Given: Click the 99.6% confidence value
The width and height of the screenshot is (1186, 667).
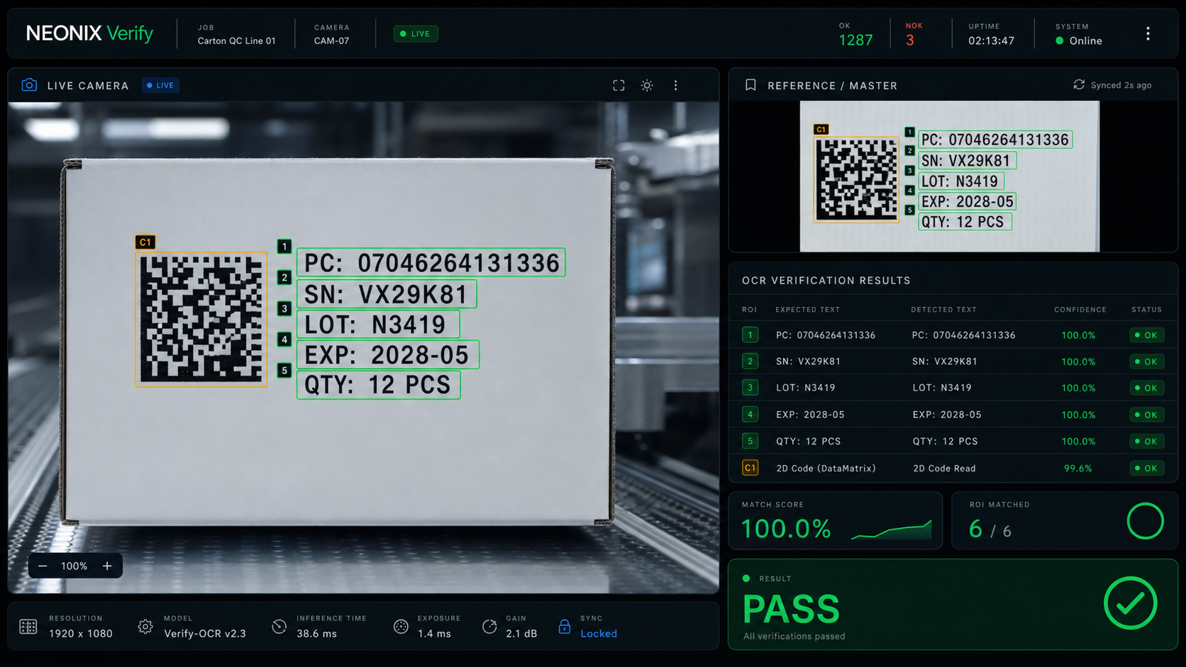Looking at the screenshot, I should pyautogui.click(x=1078, y=469).
